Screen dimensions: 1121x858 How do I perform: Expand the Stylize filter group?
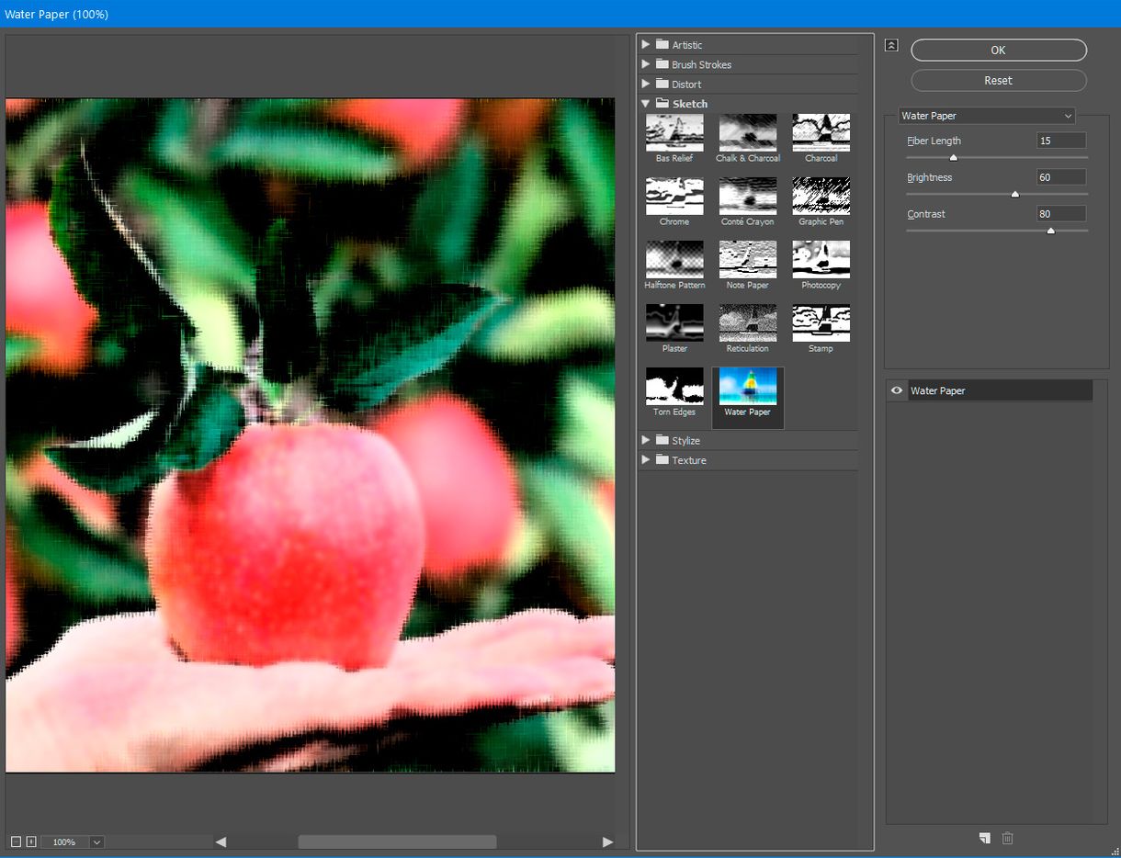(646, 440)
